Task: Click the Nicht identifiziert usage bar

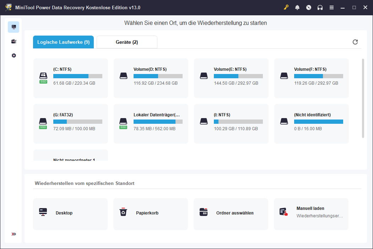Action: tap(319, 122)
